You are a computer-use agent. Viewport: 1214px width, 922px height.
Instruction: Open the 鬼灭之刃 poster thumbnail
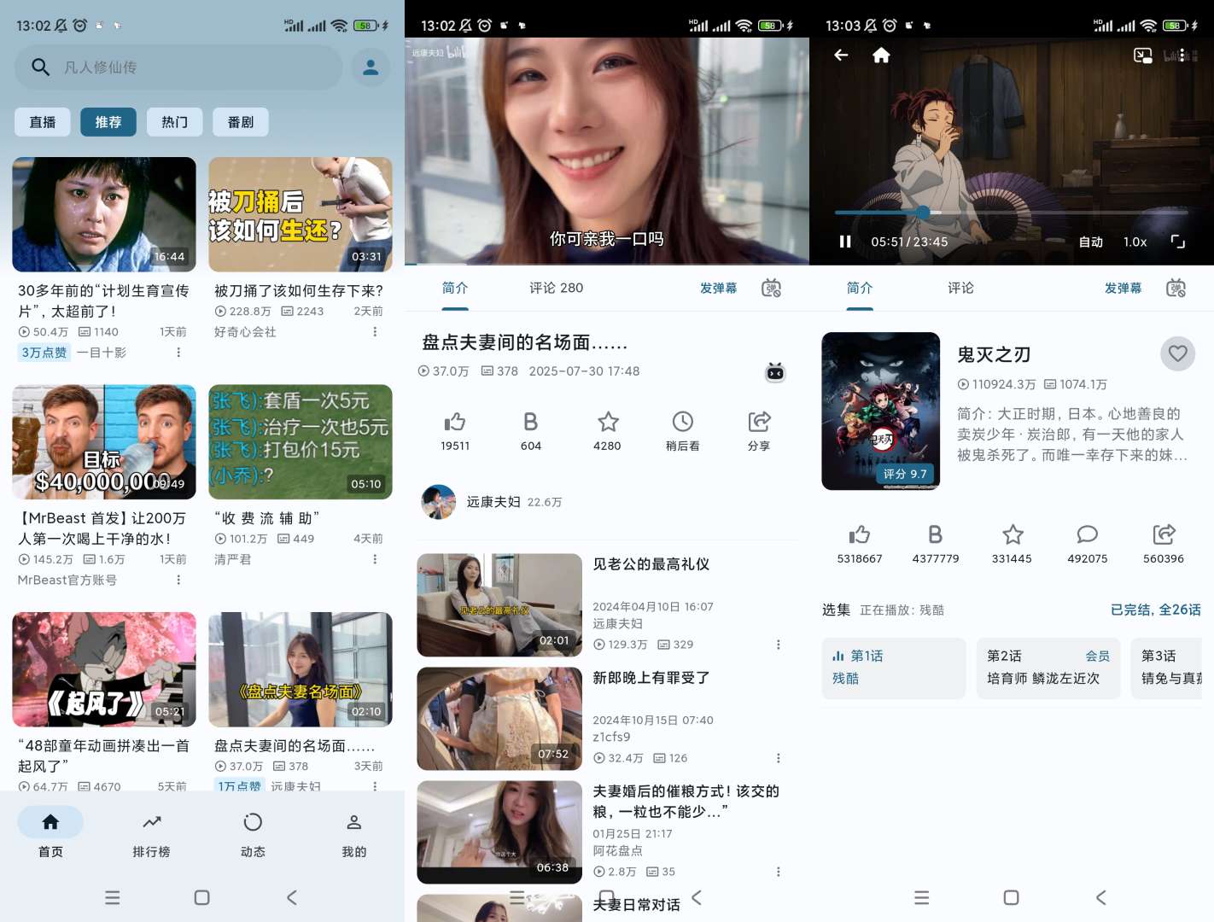tap(880, 411)
